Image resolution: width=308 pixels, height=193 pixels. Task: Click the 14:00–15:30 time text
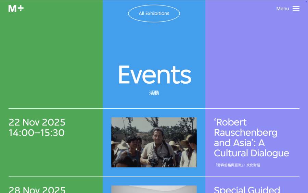37,133
